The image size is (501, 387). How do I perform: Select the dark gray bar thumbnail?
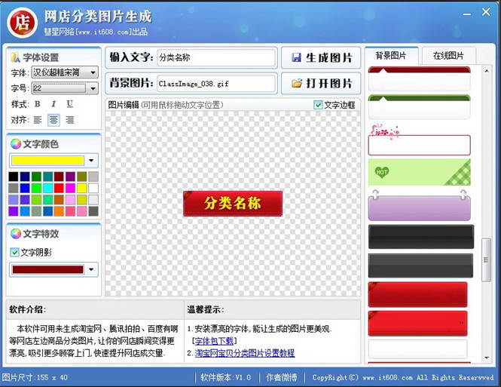click(x=420, y=266)
